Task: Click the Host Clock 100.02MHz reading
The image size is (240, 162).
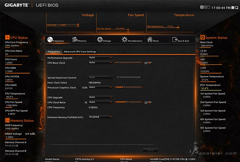Action: pyautogui.click(x=207, y=46)
